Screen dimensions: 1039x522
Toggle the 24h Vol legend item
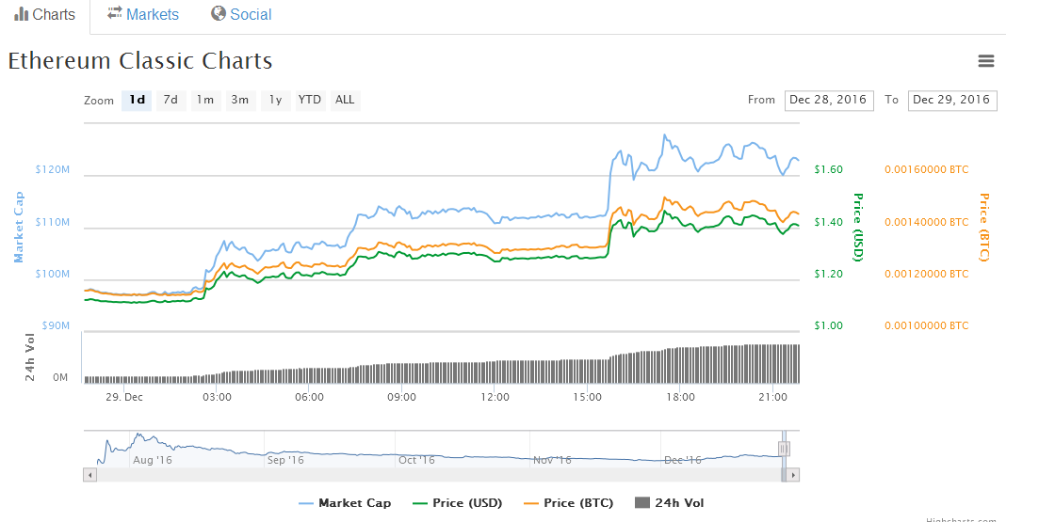click(x=670, y=503)
